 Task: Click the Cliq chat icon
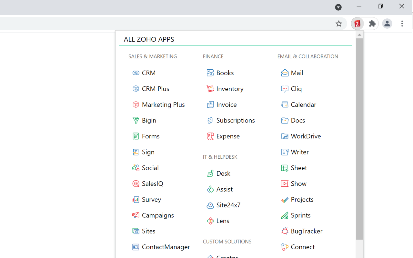285,88
